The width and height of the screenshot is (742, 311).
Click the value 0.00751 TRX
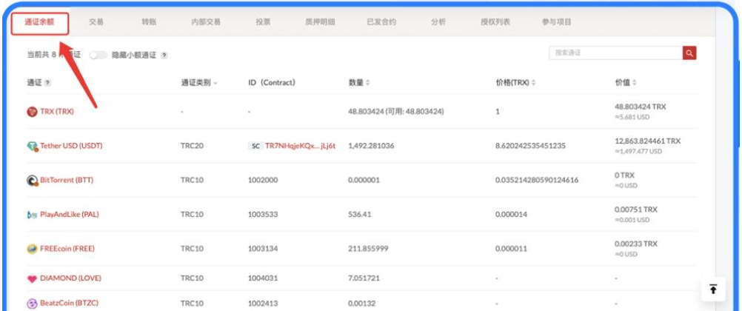pos(635,210)
